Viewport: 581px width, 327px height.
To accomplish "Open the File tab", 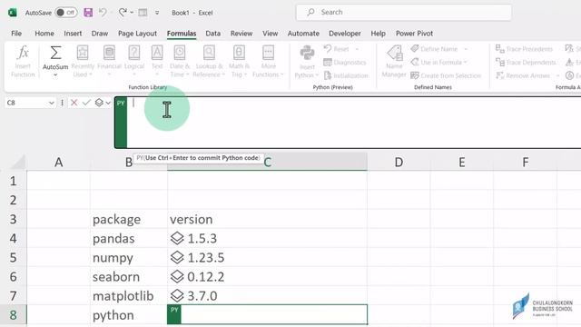I will coord(16,34).
